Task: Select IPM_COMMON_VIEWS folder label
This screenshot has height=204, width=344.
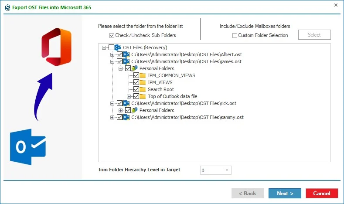Action: (171, 76)
